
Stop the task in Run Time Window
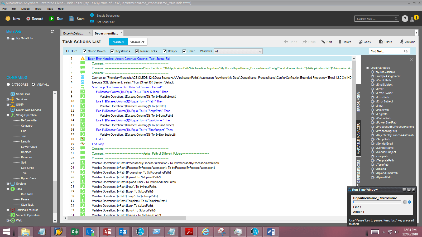coord(409,202)
